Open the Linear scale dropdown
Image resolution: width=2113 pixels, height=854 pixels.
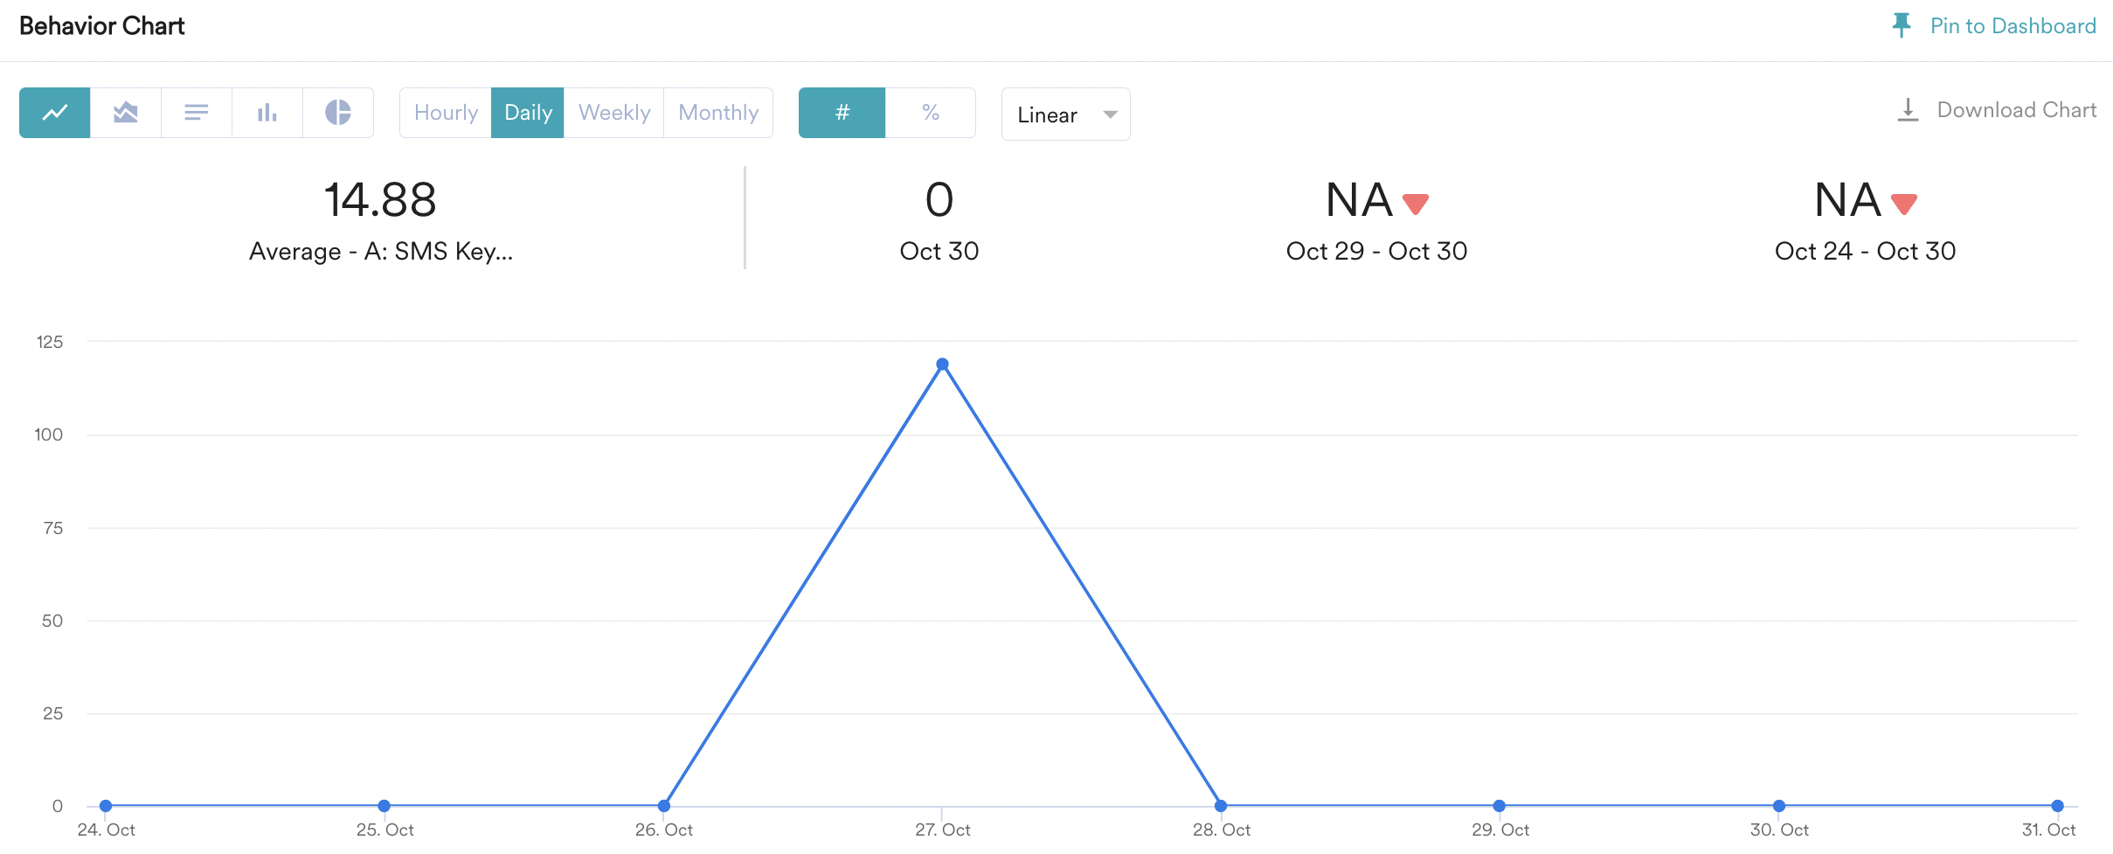coord(1048,115)
